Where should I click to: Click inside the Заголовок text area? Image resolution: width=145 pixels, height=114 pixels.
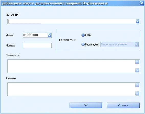[x=71, y=66]
